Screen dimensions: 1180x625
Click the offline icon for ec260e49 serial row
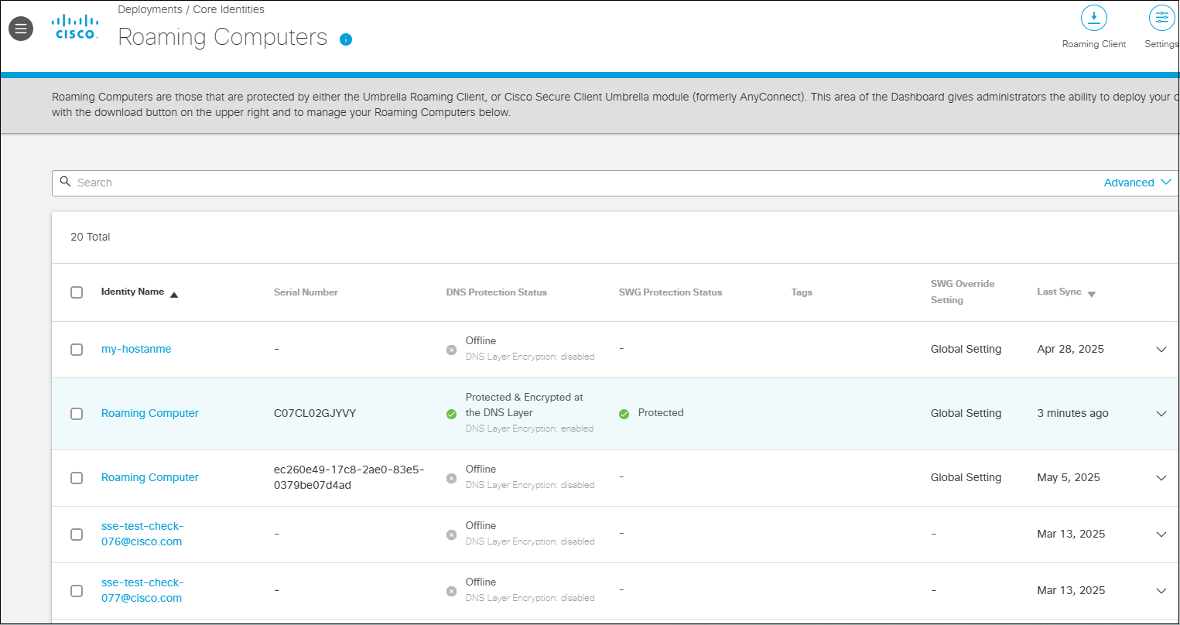[x=451, y=478]
